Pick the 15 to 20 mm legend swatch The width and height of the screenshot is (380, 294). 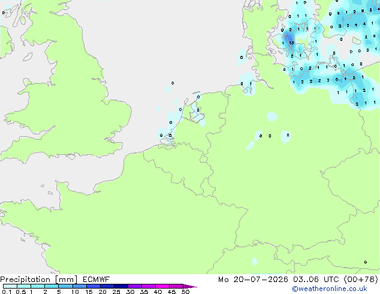[94, 286]
